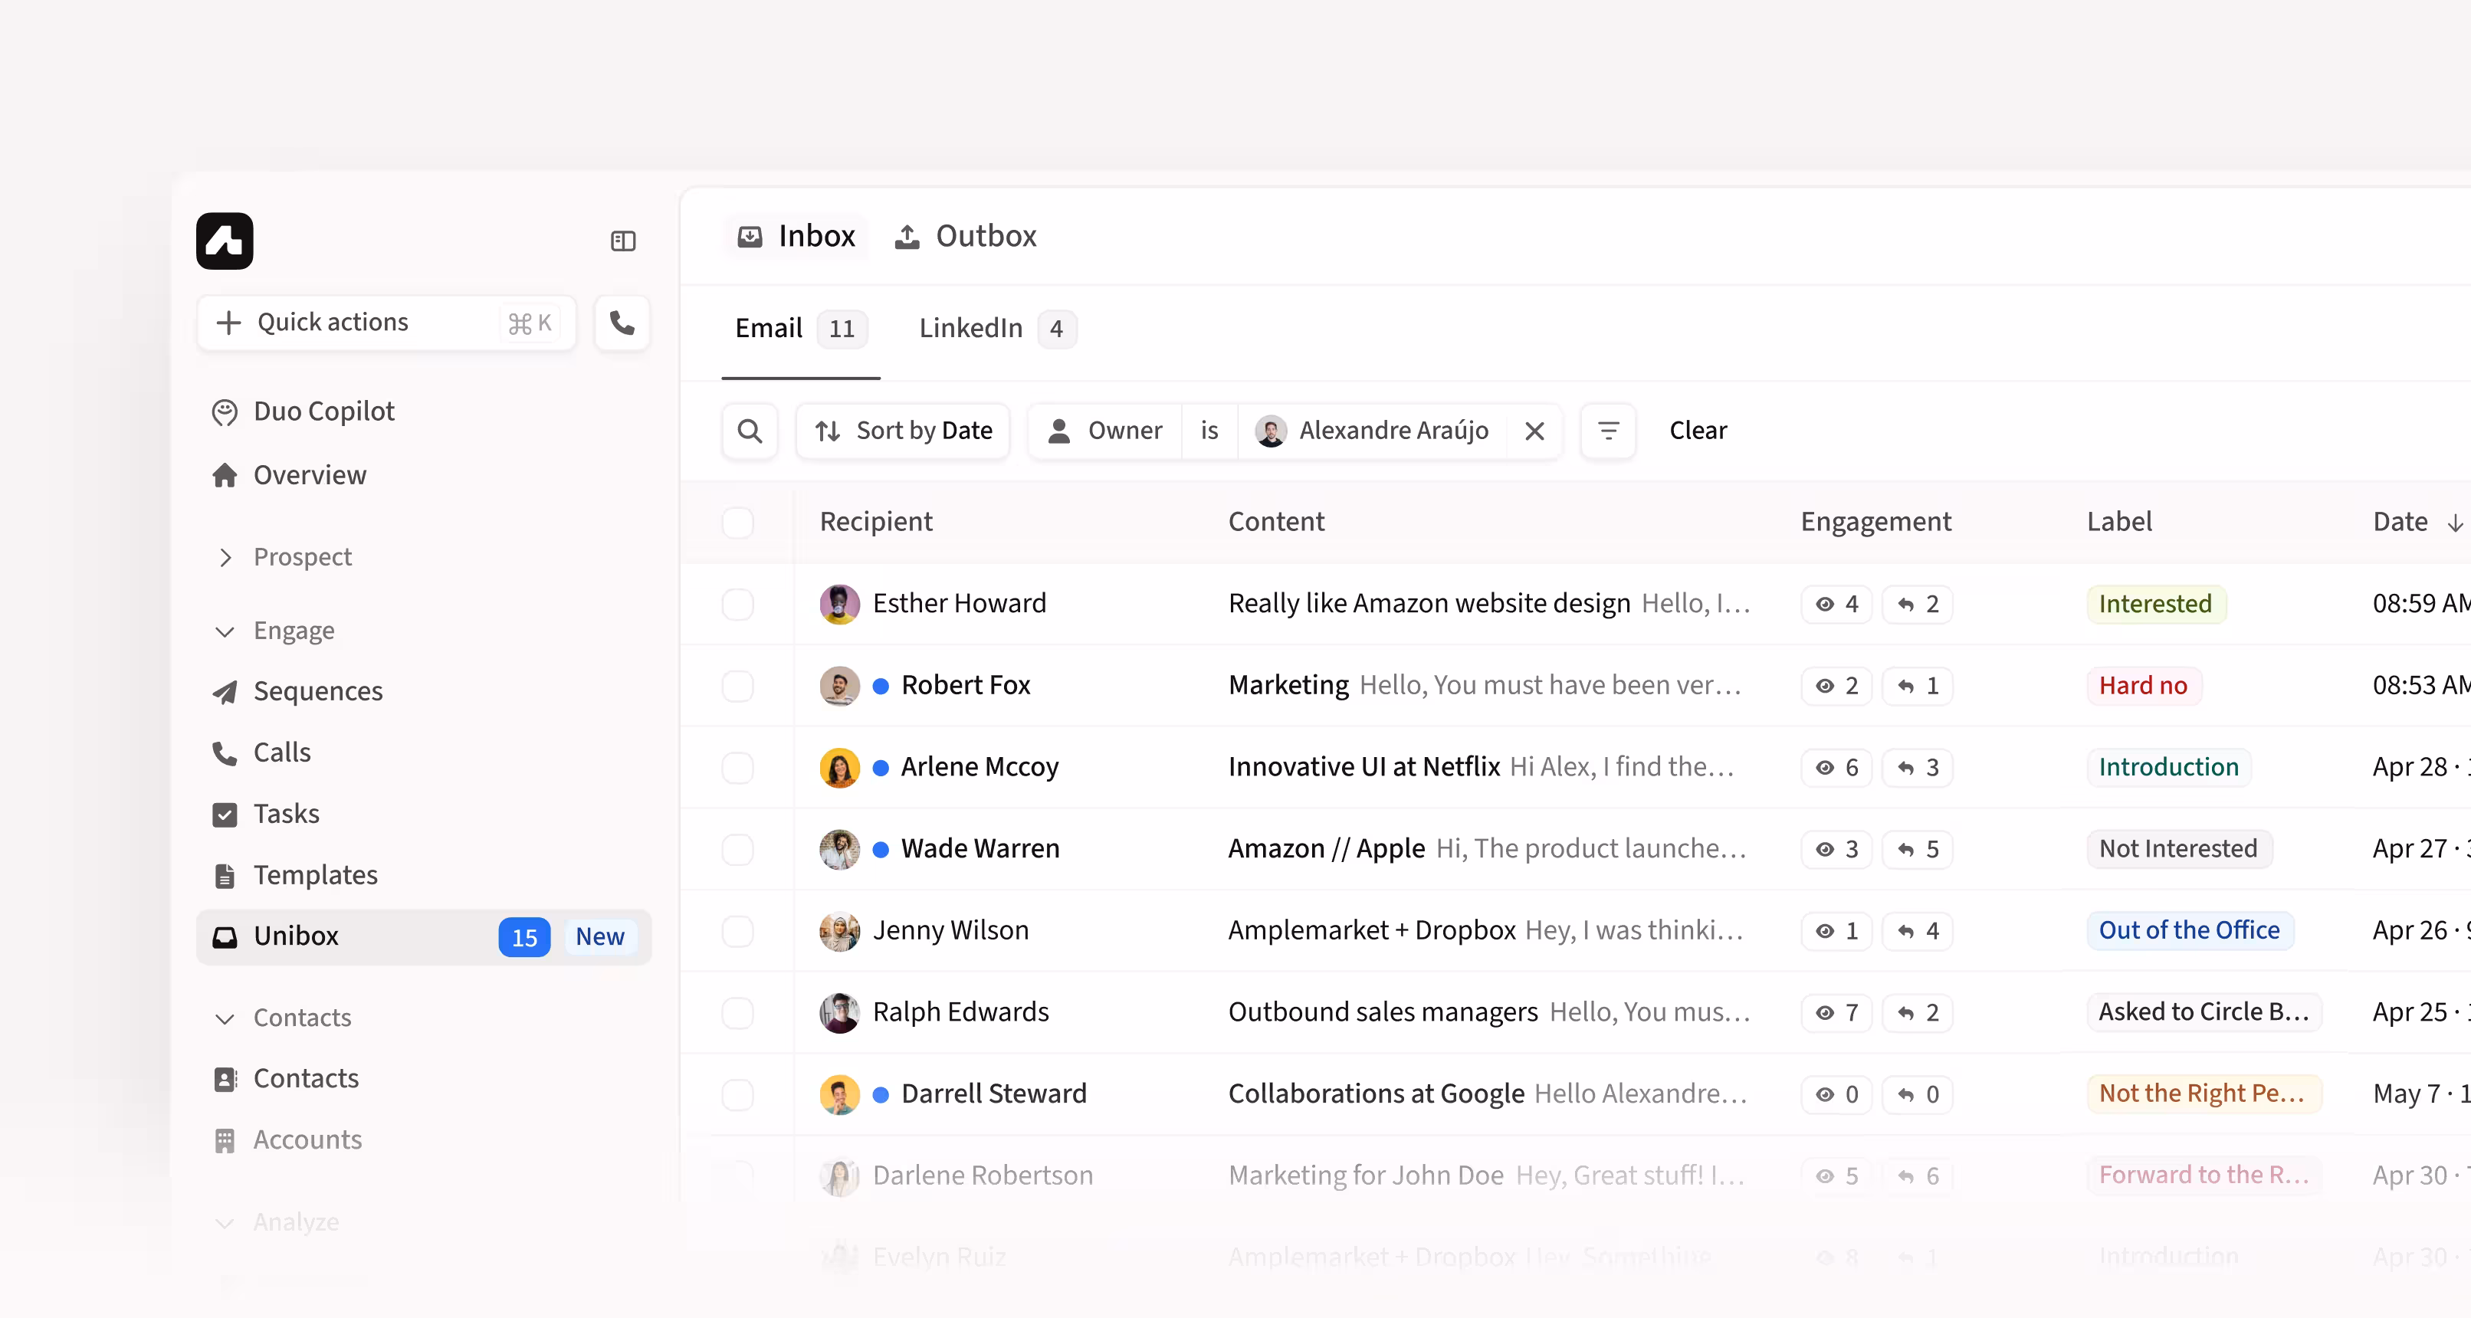
Task: Go to Overview home page
Action: tap(289, 475)
